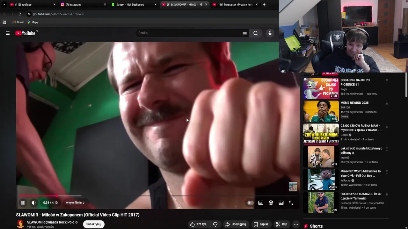This screenshot has width=408, height=229.
Task: Open more actions three-dot menu under video
Action: 296,224
